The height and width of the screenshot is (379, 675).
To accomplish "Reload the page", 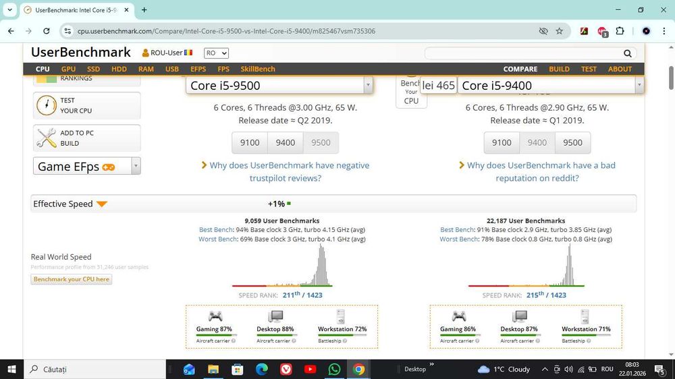I will (47, 31).
